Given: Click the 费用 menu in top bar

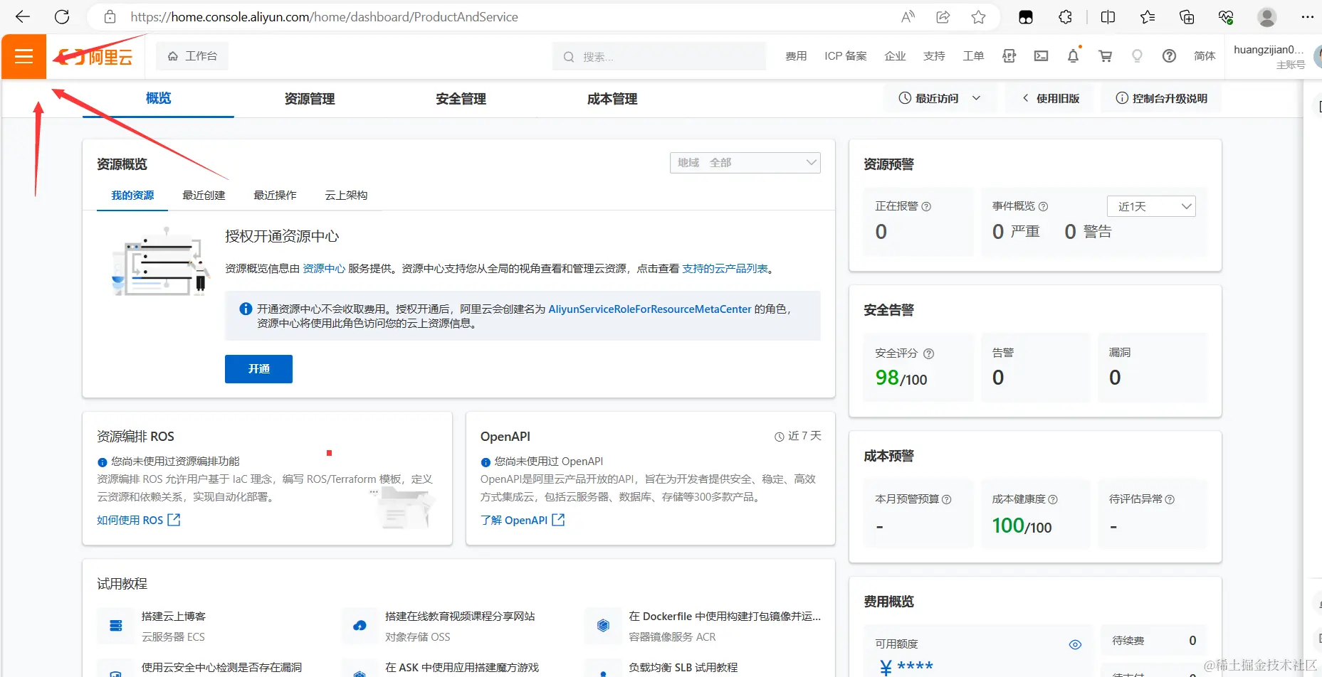Looking at the screenshot, I should tap(796, 56).
